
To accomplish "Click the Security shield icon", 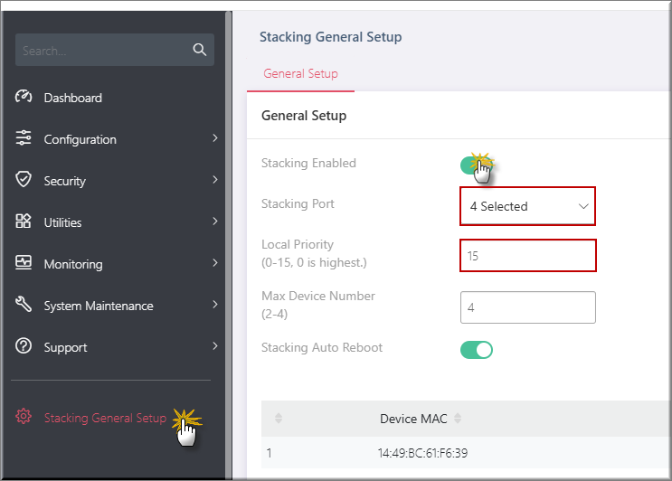I will [x=24, y=179].
